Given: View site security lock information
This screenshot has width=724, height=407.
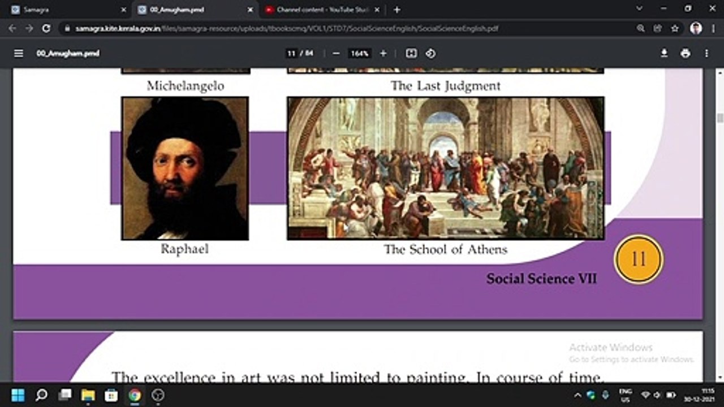Looking at the screenshot, I should pyautogui.click(x=67, y=28).
